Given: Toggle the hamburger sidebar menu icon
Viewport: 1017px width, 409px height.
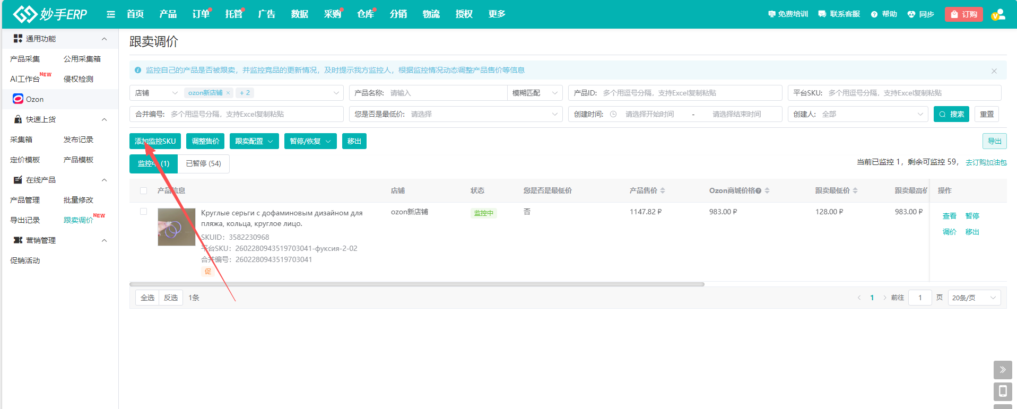Looking at the screenshot, I should click(111, 14).
